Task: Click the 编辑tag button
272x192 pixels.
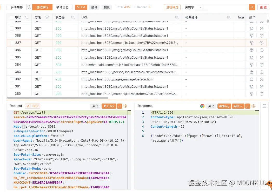Action: click(x=224, y=106)
